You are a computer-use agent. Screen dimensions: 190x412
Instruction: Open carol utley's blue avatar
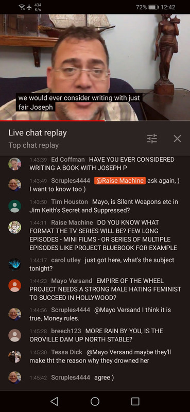click(15, 265)
